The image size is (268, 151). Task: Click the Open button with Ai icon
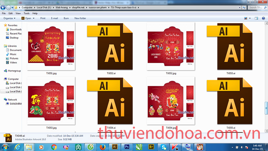pyautogui.click(x=26, y=18)
